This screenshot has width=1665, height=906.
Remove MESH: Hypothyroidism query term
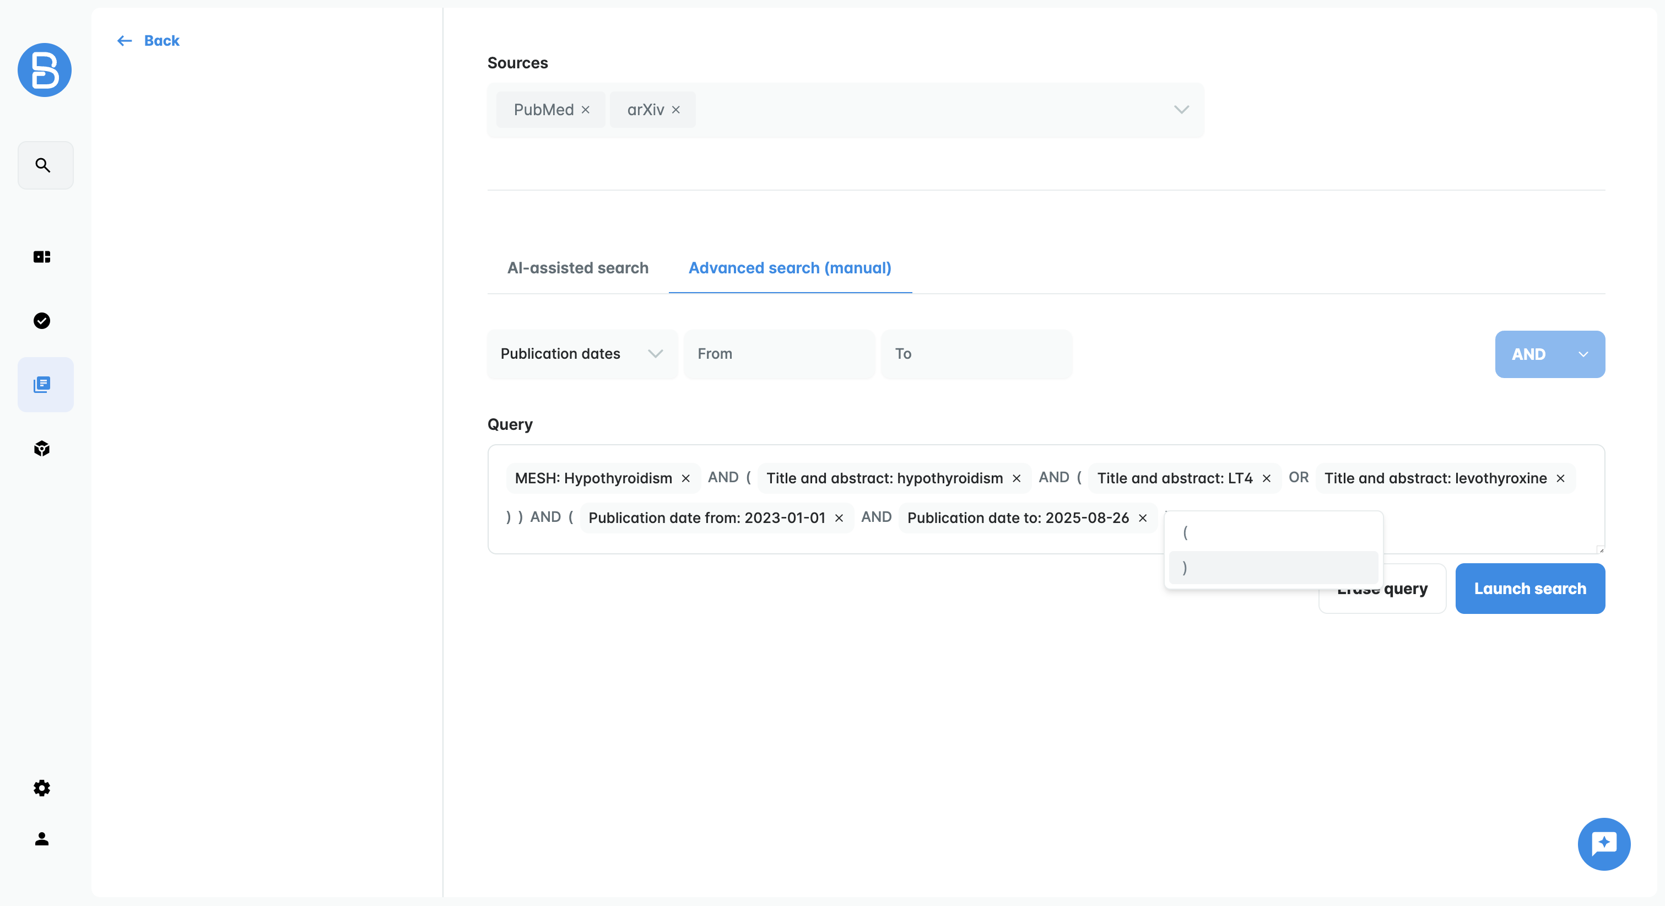point(686,478)
